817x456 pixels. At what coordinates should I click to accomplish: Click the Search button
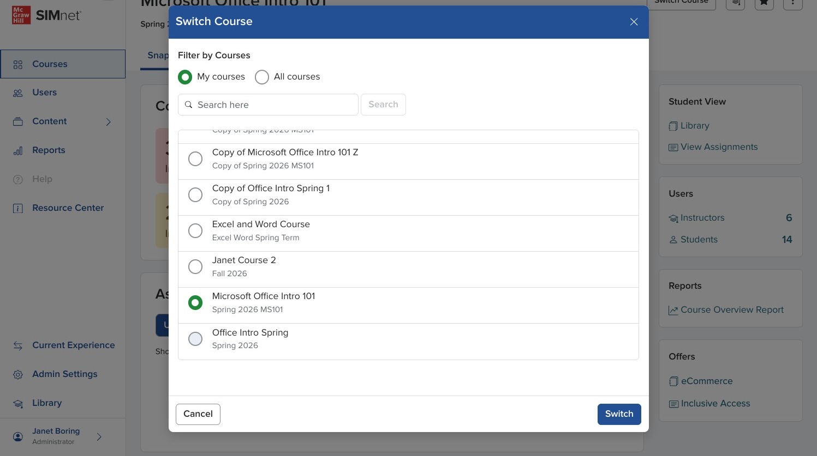pyautogui.click(x=383, y=105)
